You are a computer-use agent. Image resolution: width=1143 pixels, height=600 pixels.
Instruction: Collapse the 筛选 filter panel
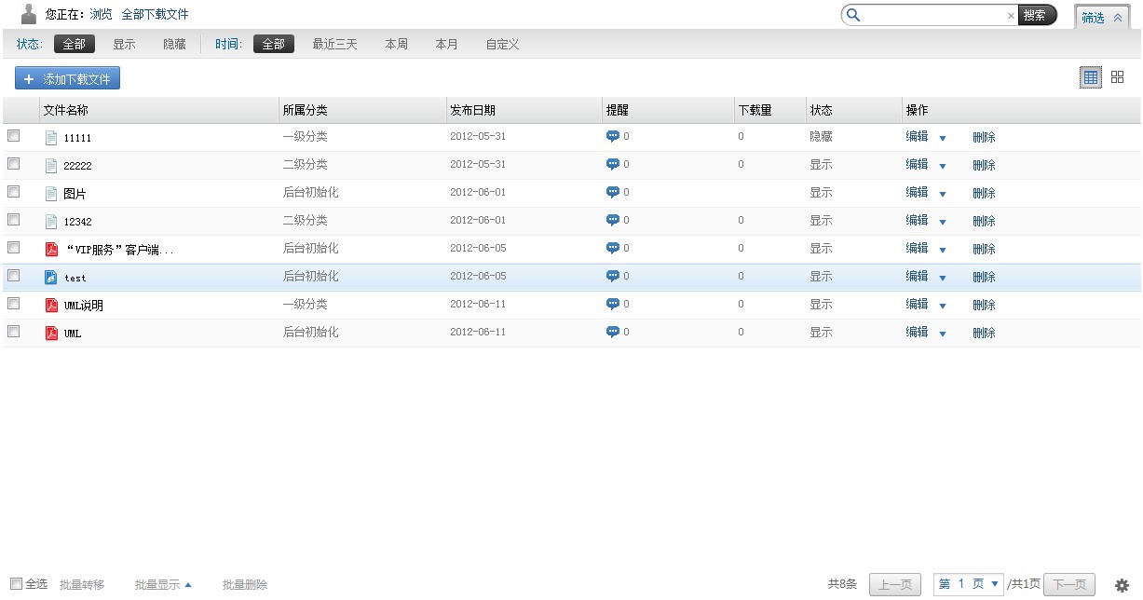click(x=1104, y=18)
